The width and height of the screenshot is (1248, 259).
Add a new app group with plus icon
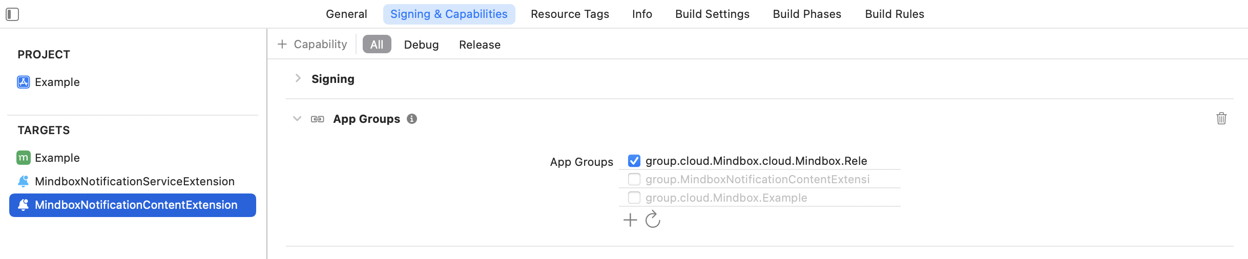pos(630,220)
